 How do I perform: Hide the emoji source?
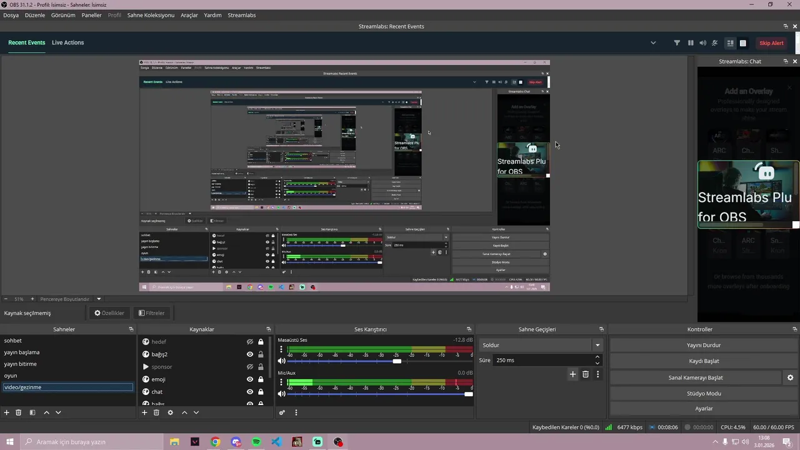[250, 379]
